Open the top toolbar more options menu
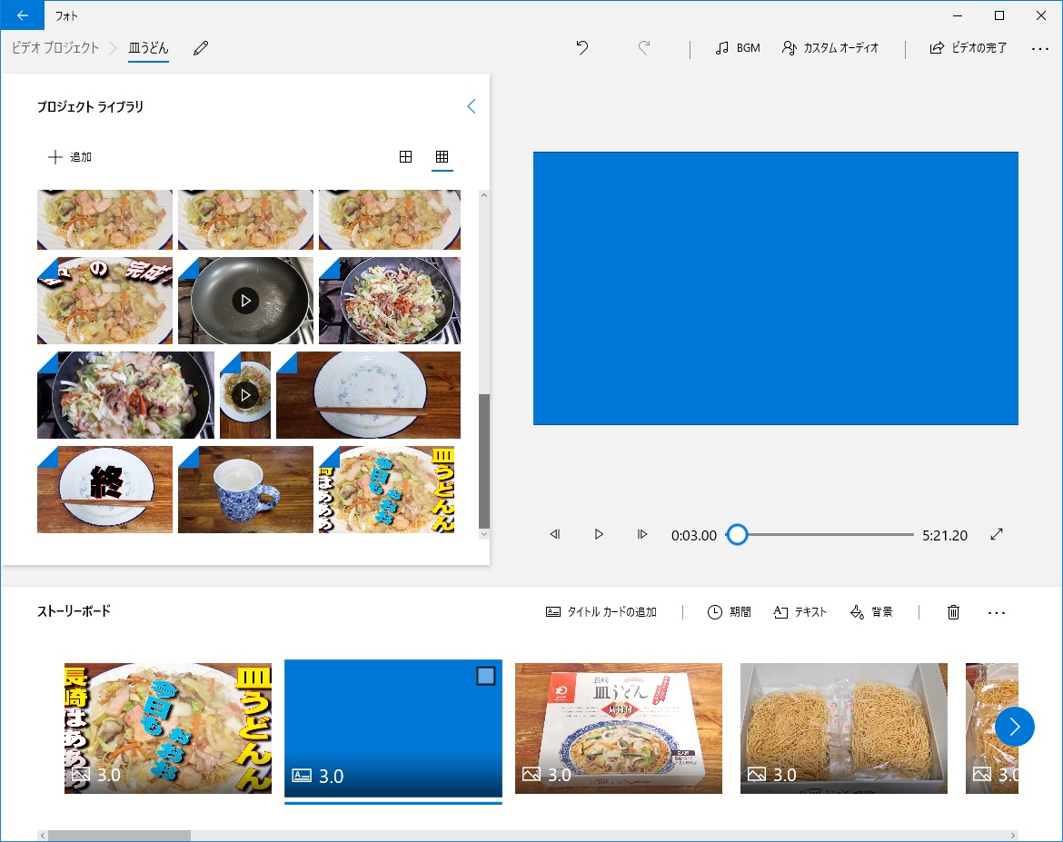The width and height of the screenshot is (1063, 842). click(x=1039, y=49)
